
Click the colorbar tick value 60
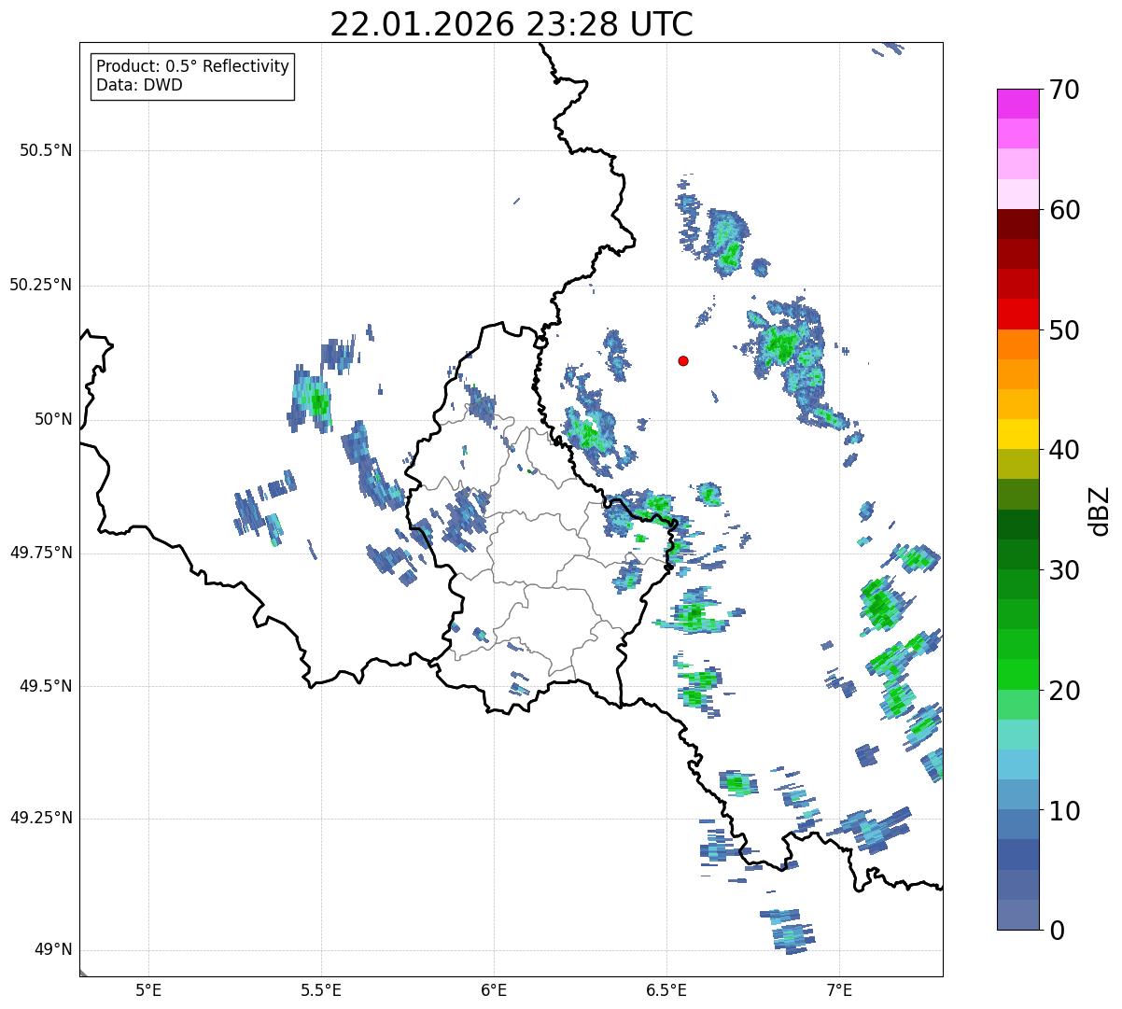pos(1065,210)
